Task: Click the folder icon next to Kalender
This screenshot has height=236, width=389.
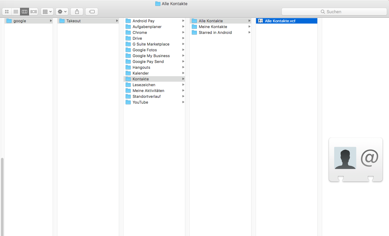Action: click(128, 73)
